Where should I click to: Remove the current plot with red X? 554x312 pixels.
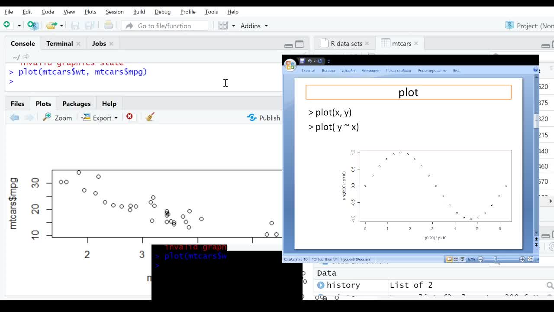129,117
